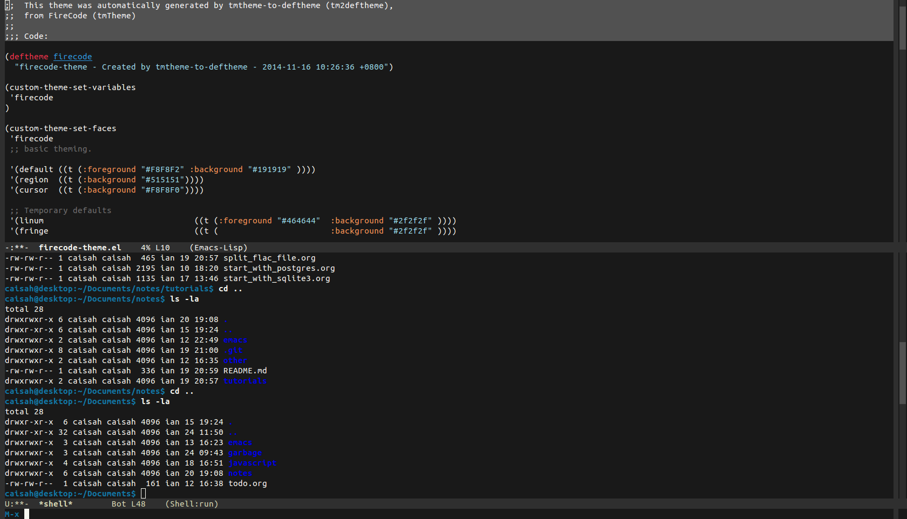Click the L10 line number indicator
Image resolution: width=907 pixels, height=519 pixels.
163,248
